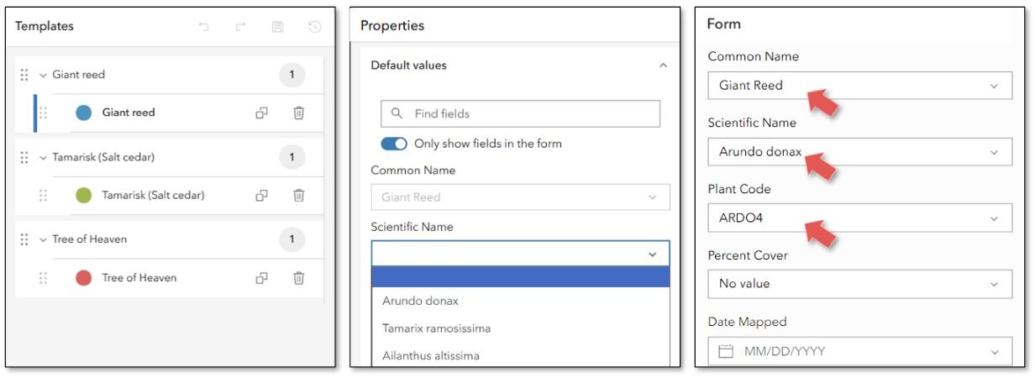Open the Plant Code dropdown in Form
1035x378 pixels.
click(859, 218)
